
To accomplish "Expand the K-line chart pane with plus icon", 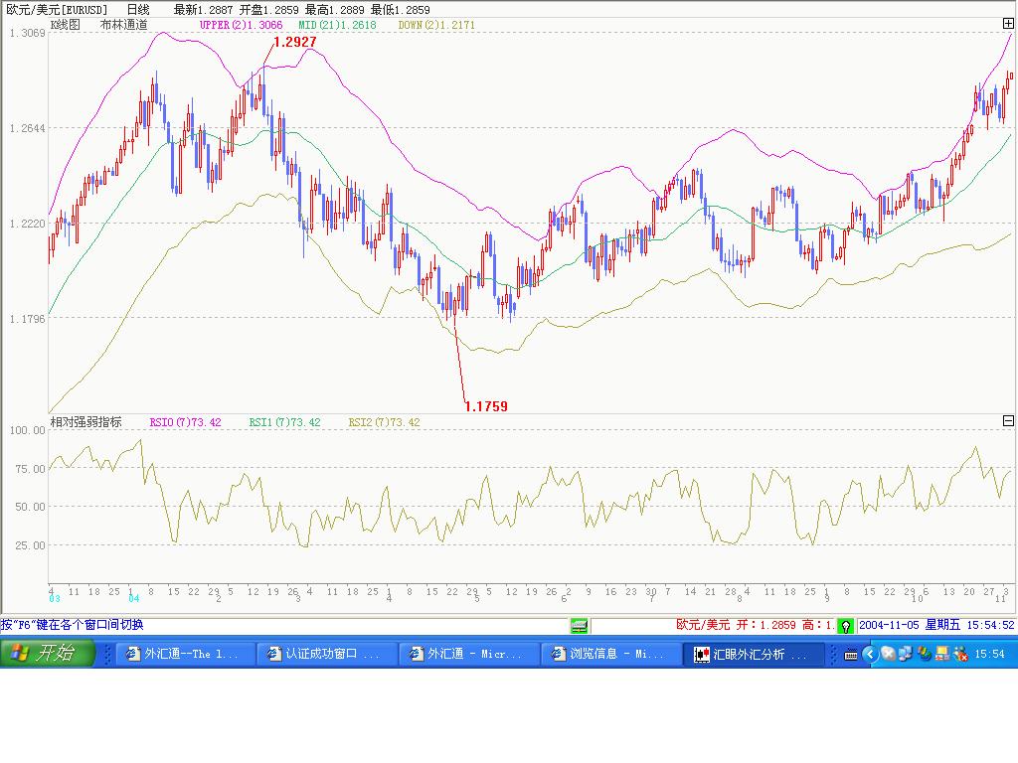I will 1008,24.
